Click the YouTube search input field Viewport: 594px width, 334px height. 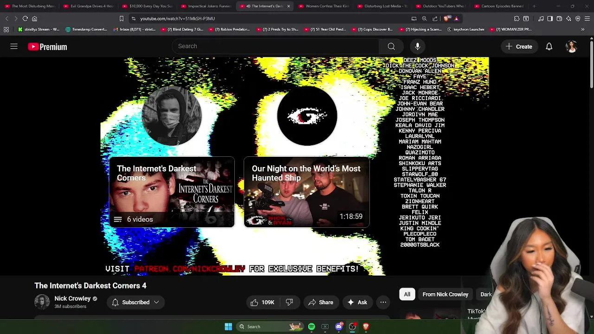coord(275,46)
